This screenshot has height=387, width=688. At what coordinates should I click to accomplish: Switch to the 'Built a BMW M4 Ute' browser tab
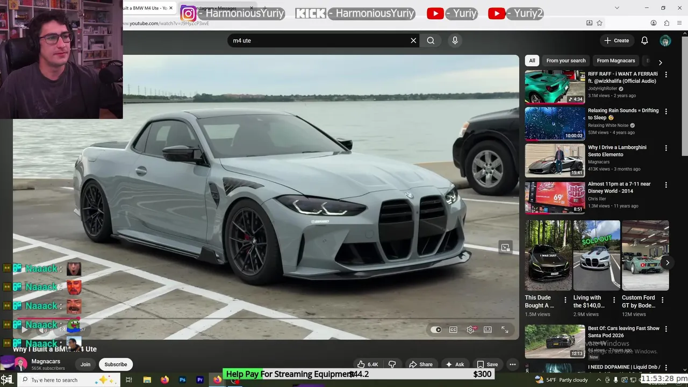(144, 8)
